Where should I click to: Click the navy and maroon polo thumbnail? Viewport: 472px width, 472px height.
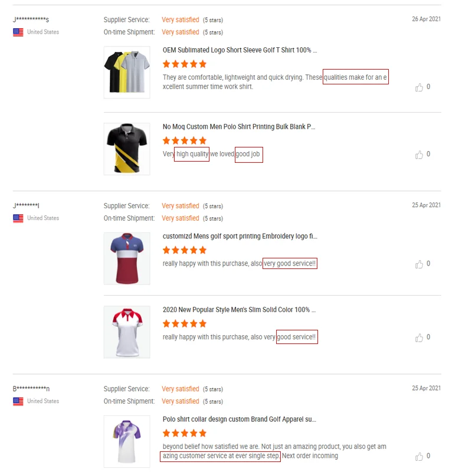(127, 258)
